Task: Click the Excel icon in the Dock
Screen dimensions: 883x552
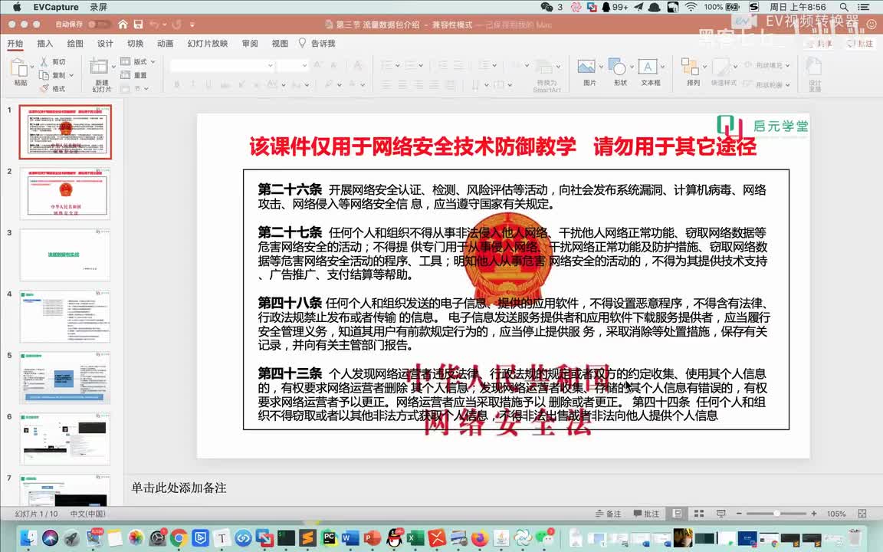Action: 415,538
